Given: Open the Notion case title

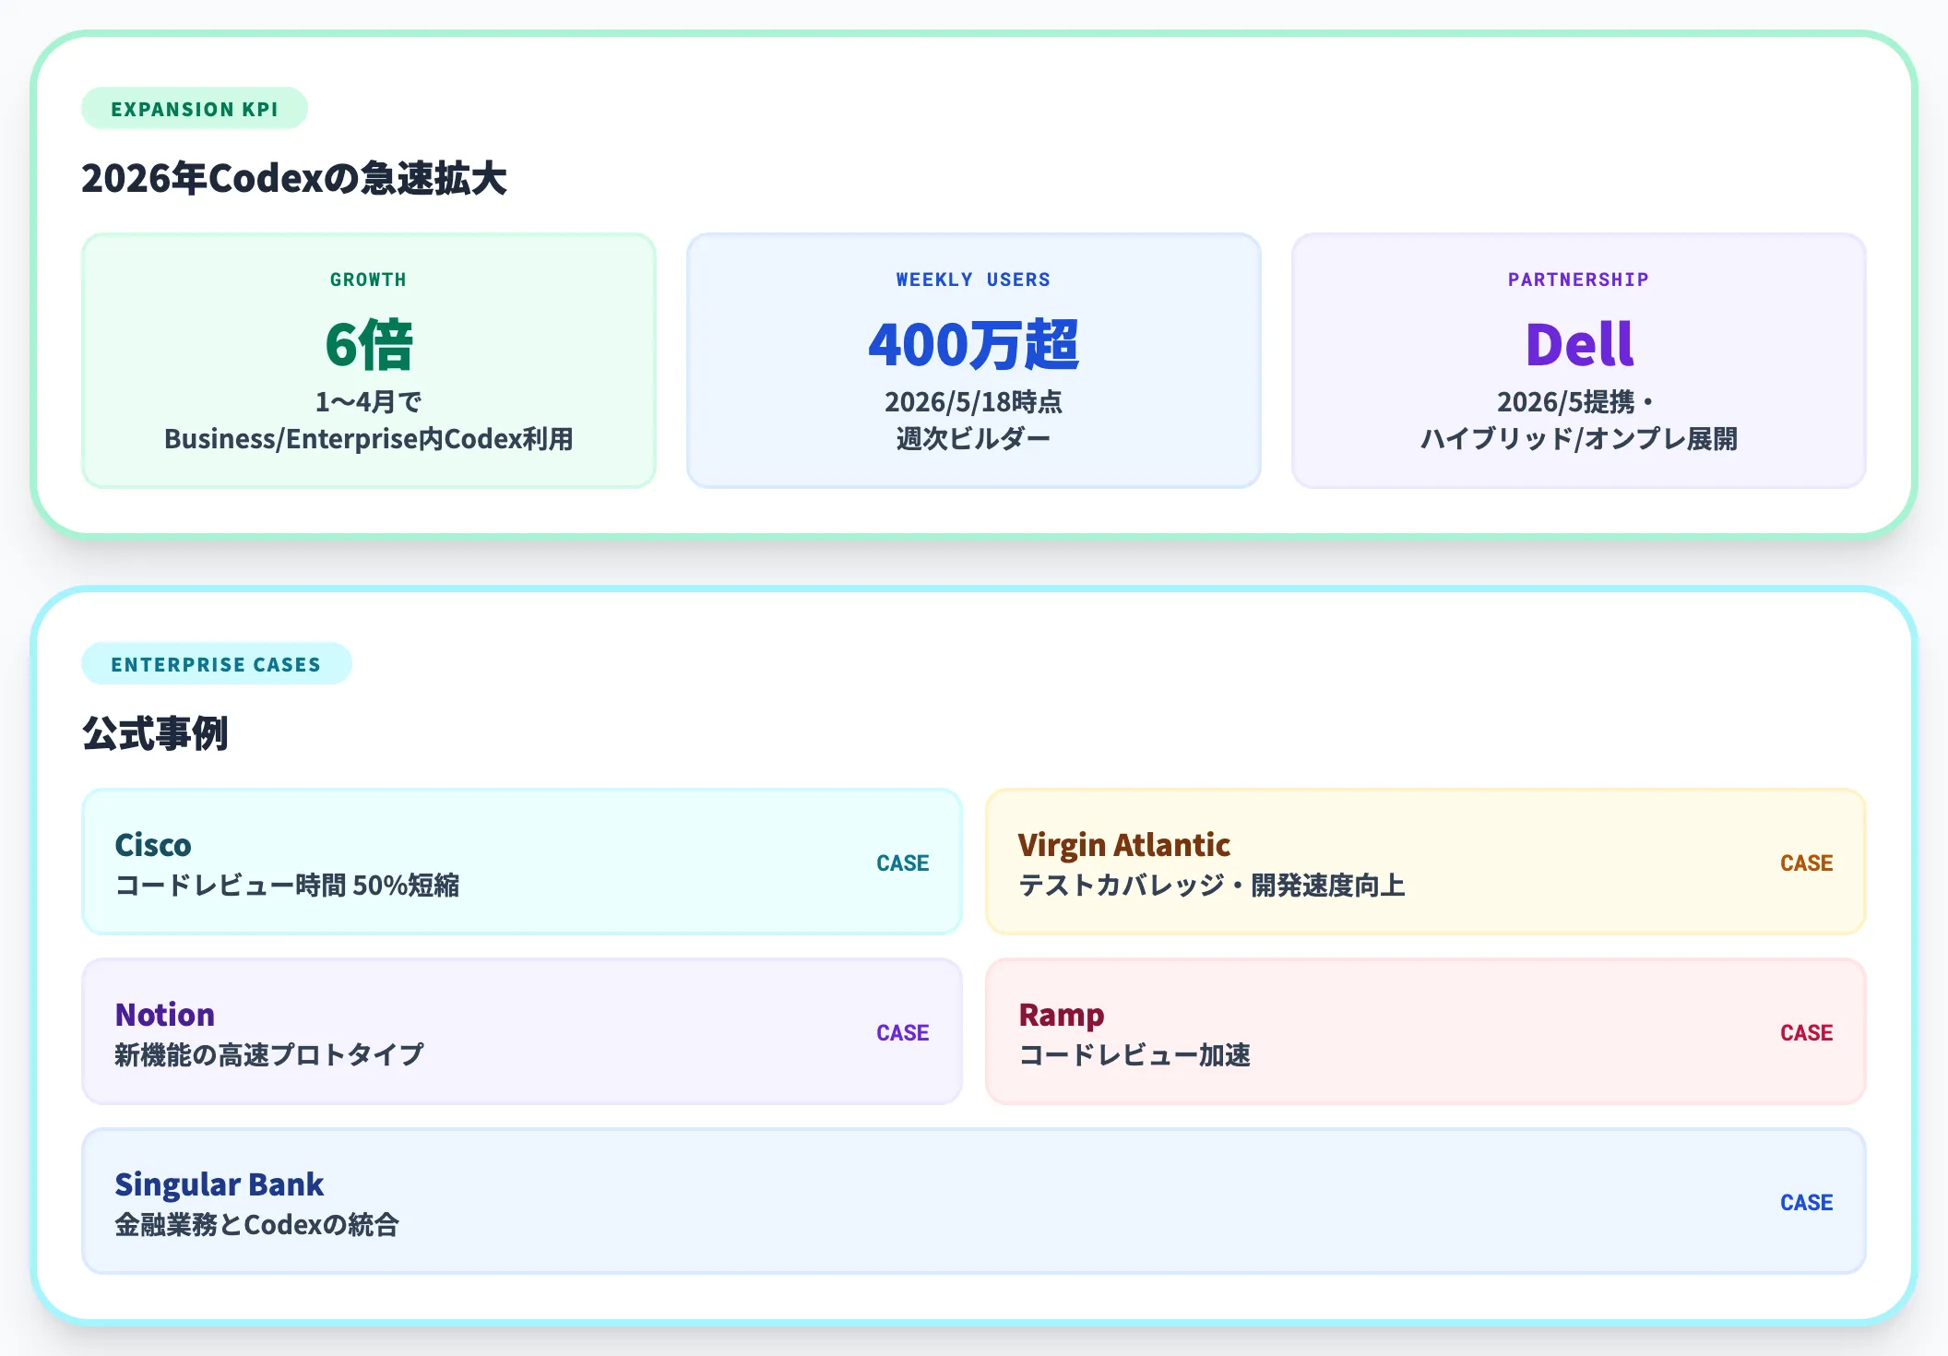Looking at the screenshot, I should (165, 1015).
